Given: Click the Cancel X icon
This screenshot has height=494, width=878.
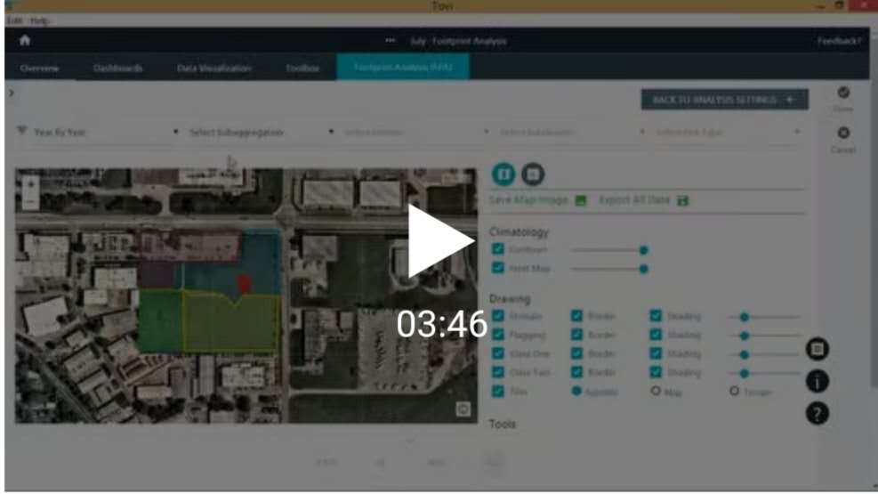Looking at the screenshot, I should point(843,134).
